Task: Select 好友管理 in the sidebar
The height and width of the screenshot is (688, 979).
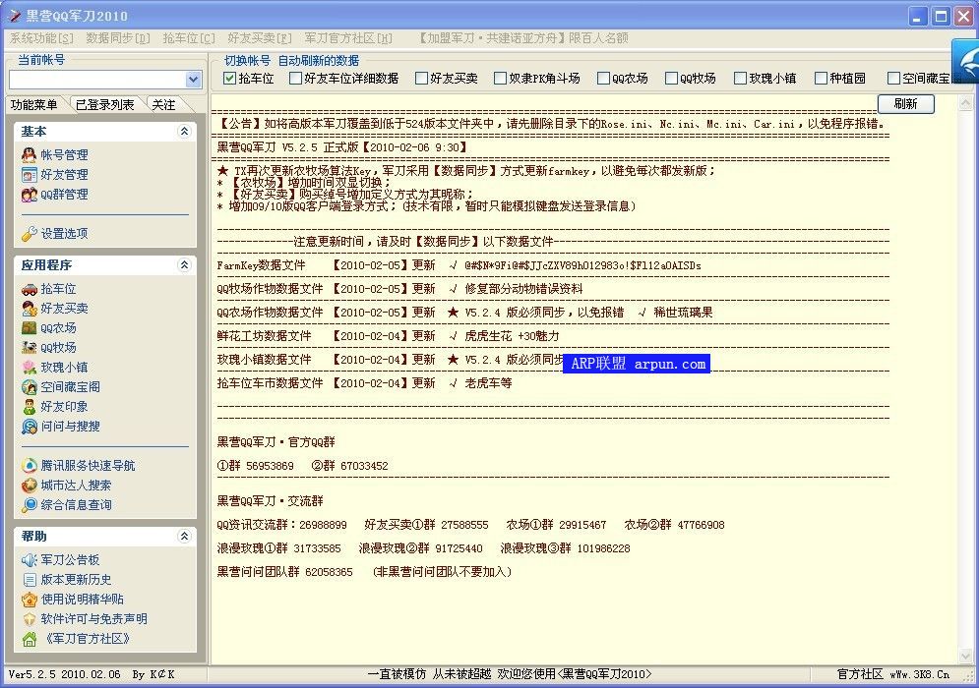Action: tap(62, 174)
